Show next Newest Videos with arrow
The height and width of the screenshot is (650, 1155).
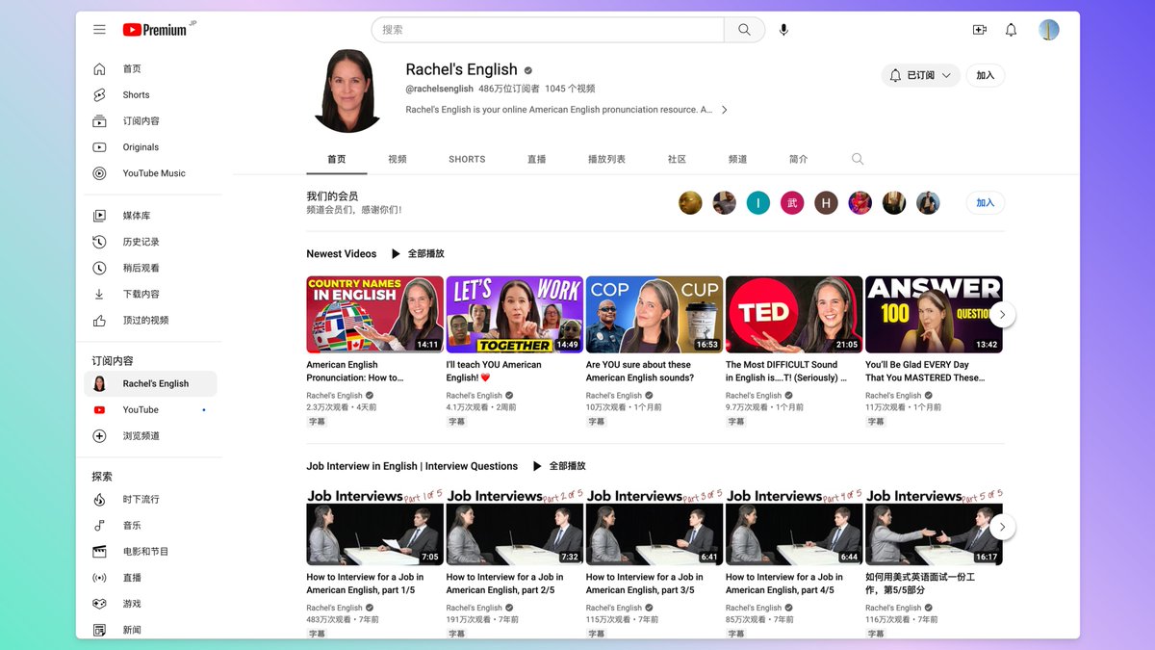pyautogui.click(x=1002, y=314)
